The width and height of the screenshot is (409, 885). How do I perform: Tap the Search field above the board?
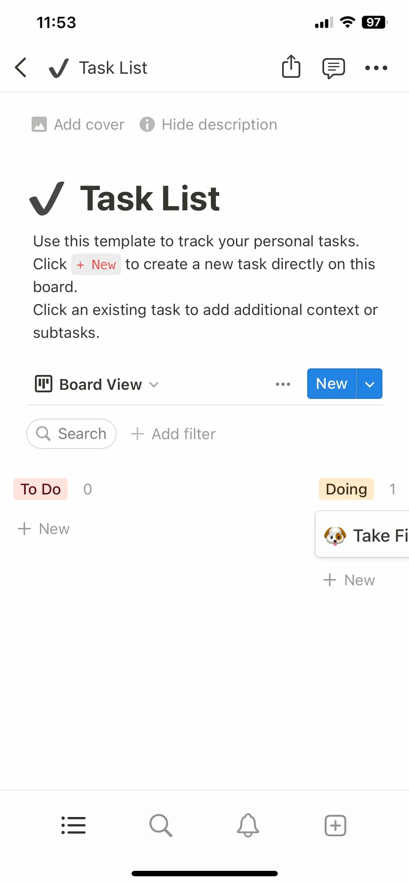tap(71, 434)
